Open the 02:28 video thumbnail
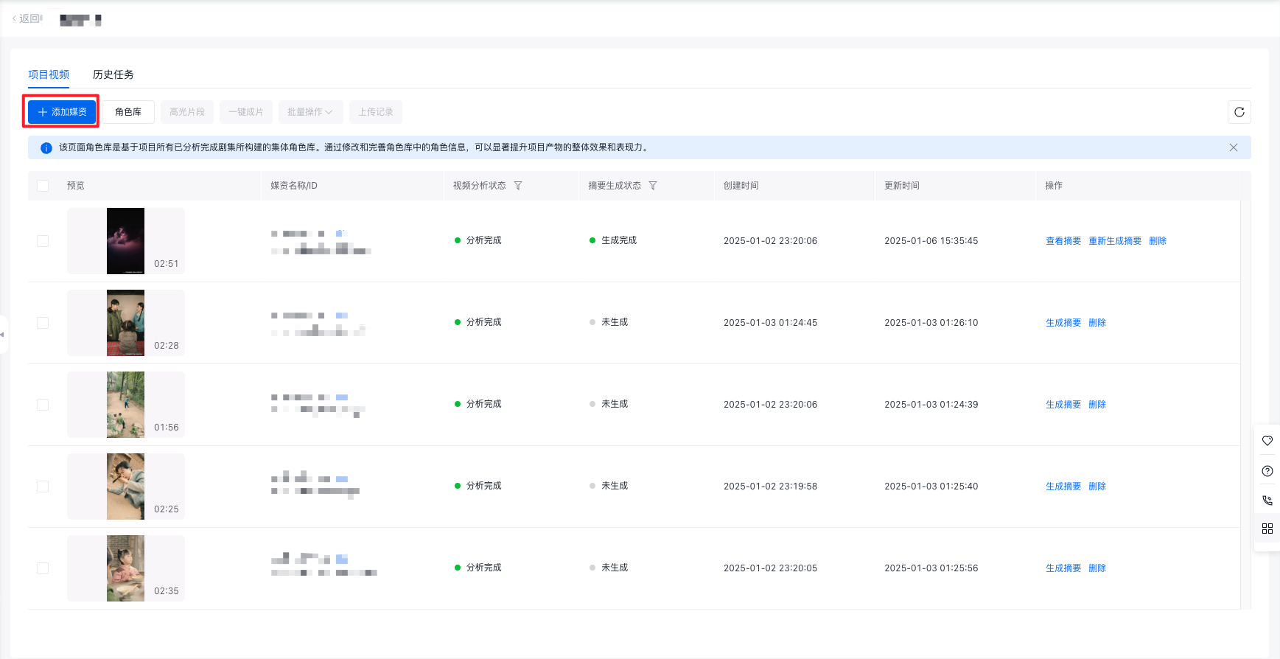The height and width of the screenshot is (659, 1280). (x=125, y=323)
